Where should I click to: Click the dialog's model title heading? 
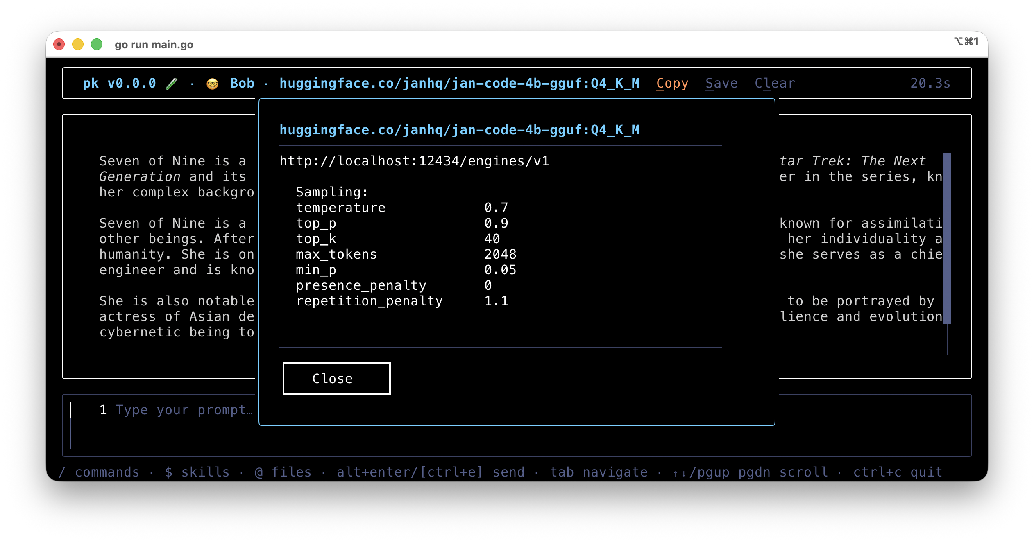click(x=459, y=130)
